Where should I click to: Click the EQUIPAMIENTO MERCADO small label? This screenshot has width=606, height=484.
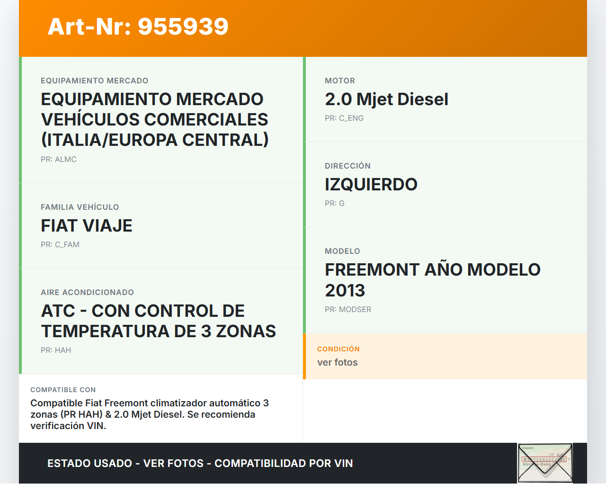[x=95, y=81]
